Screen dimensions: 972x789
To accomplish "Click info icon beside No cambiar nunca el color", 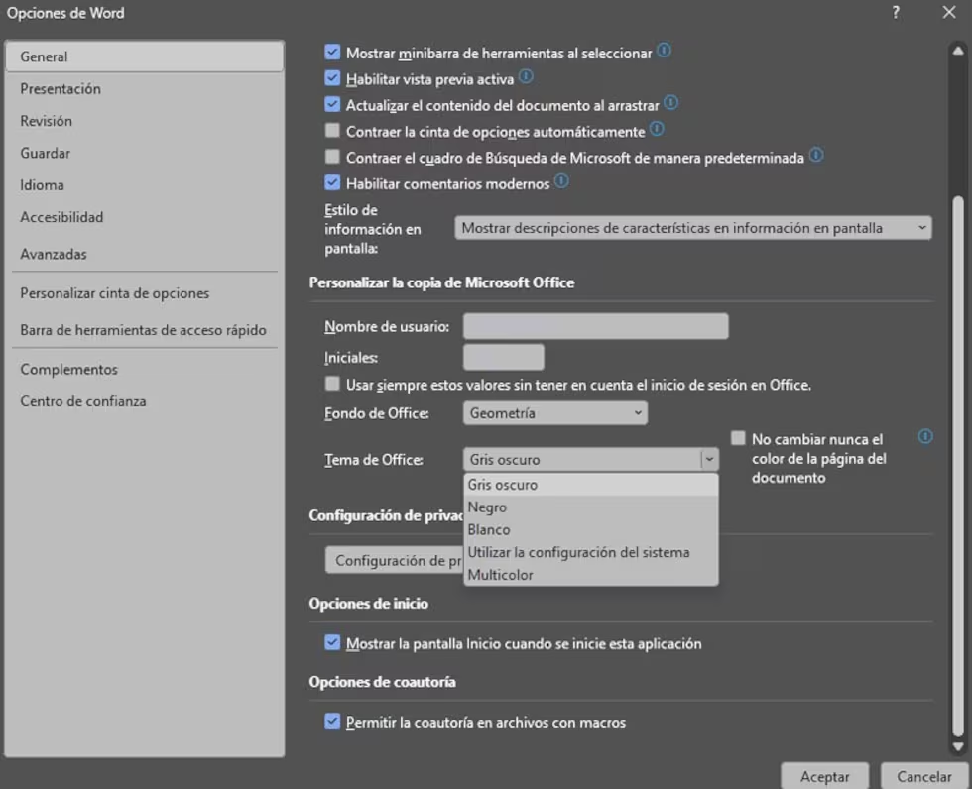I will click(x=925, y=436).
